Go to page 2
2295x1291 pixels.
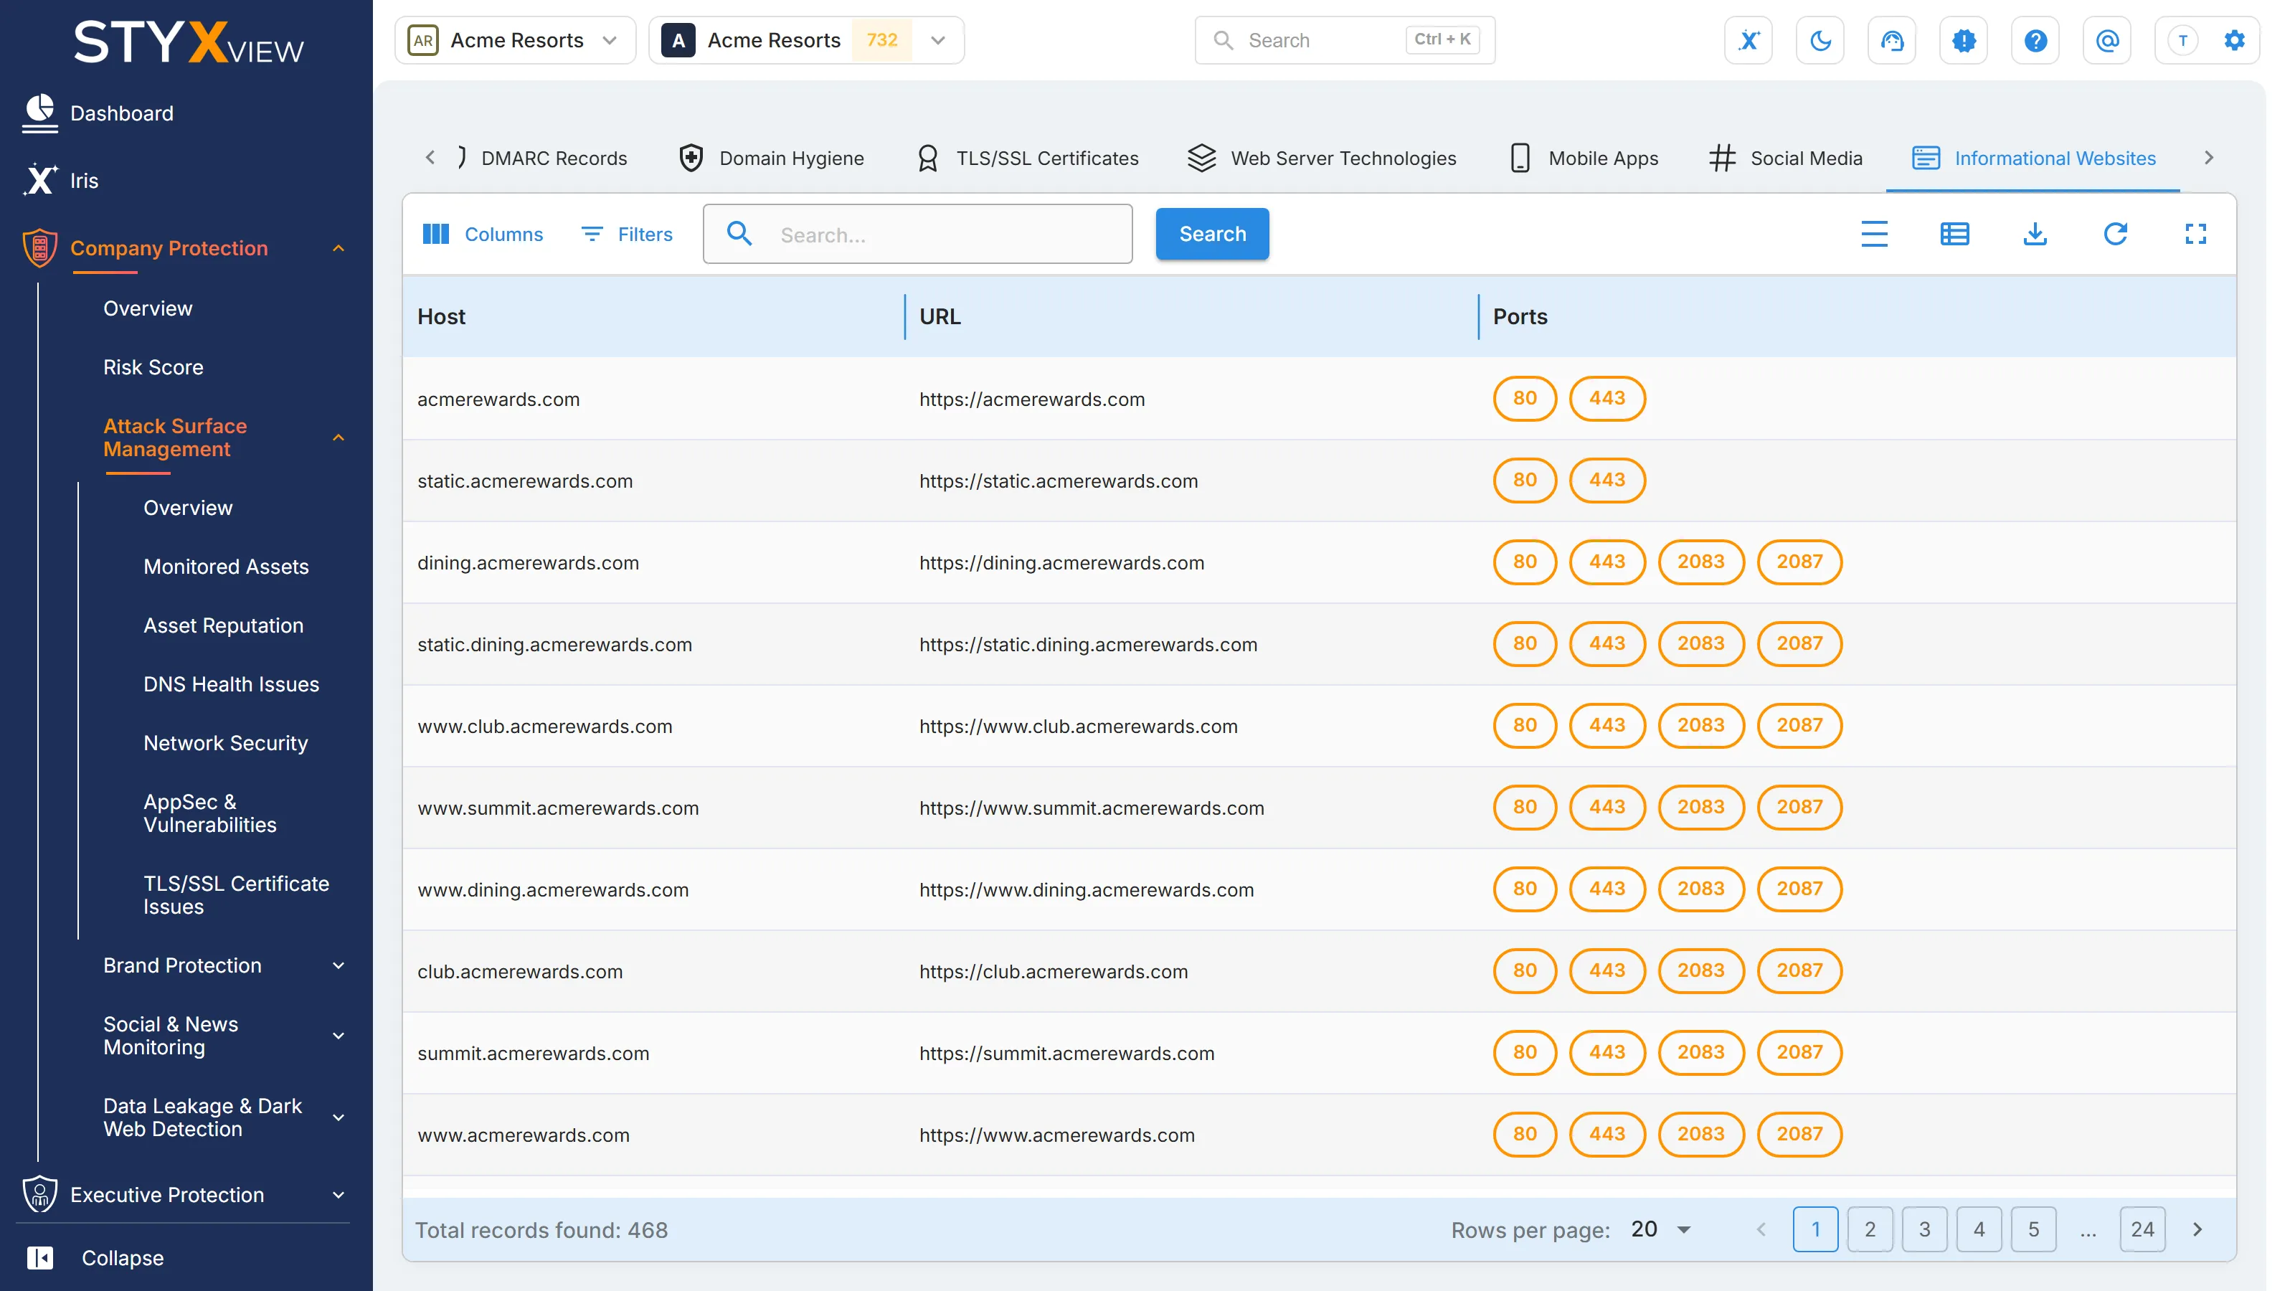click(1869, 1229)
